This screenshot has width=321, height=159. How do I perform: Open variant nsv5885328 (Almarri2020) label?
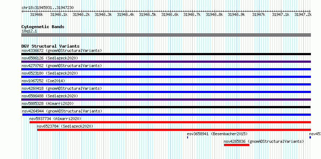click(48, 103)
